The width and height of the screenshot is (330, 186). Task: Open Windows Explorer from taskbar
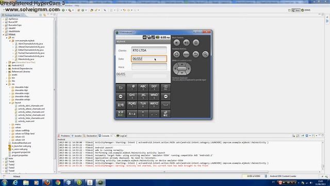pos(26,182)
